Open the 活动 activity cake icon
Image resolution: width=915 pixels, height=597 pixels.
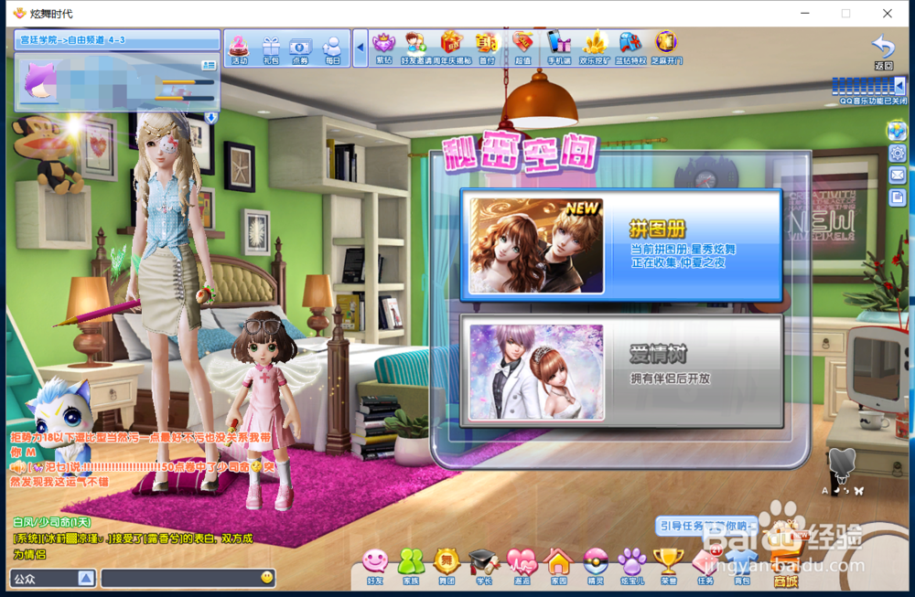click(239, 48)
